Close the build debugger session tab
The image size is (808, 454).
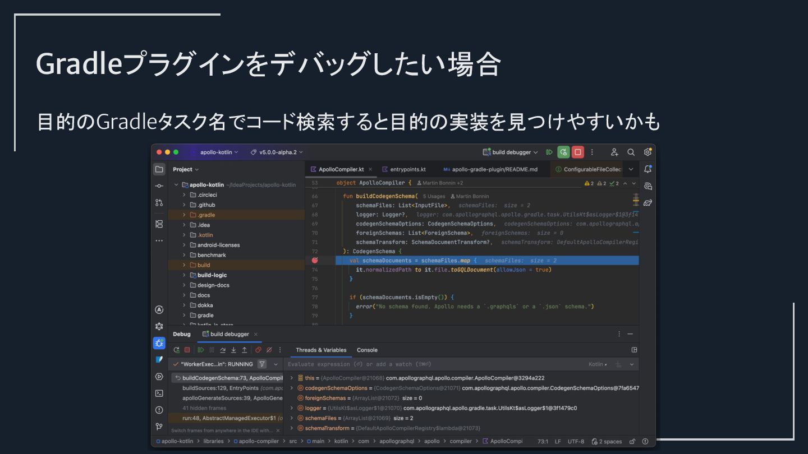point(255,334)
